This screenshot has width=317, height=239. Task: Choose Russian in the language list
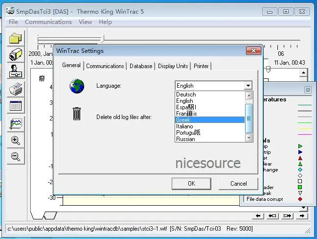[210, 139]
